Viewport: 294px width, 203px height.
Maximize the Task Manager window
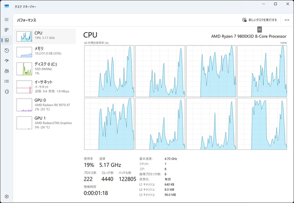click(x=275, y=4)
